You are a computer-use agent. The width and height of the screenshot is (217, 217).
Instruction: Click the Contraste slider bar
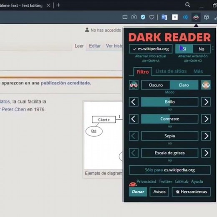170,119
